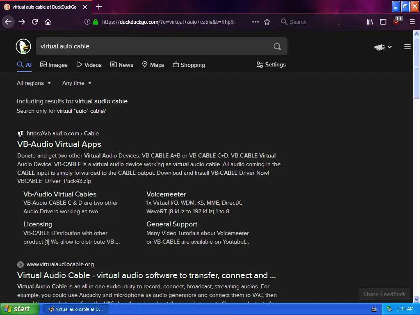The height and width of the screenshot is (315, 420).
Task: Open the DuckDuckGo megaphone dropdown
Action: click(383, 47)
